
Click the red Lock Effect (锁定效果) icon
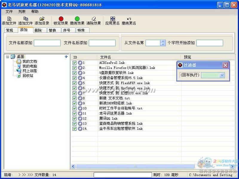[x=61, y=19]
